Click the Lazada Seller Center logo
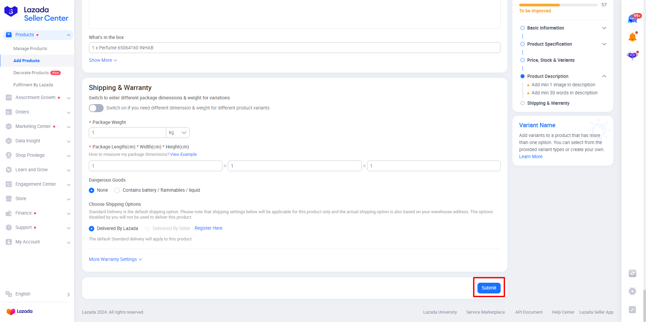This screenshot has width=646, height=322. tap(36, 14)
